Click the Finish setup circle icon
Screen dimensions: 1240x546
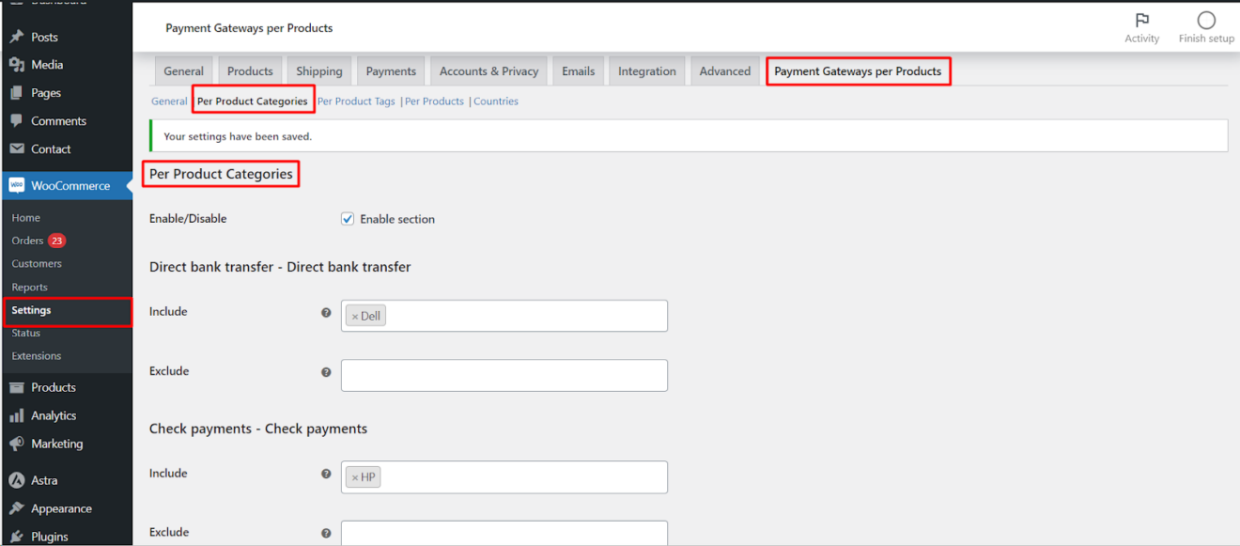click(x=1206, y=21)
